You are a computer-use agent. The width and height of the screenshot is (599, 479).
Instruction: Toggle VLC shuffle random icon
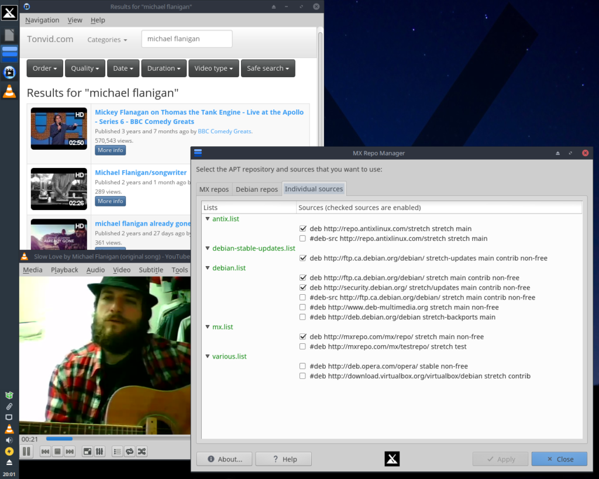(142, 452)
